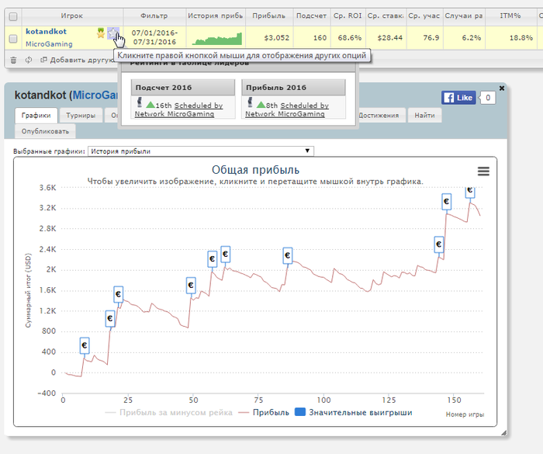543x454 pixels.
Task: Tick the checkbox for the kotandkot row
Action: pos(13,39)
